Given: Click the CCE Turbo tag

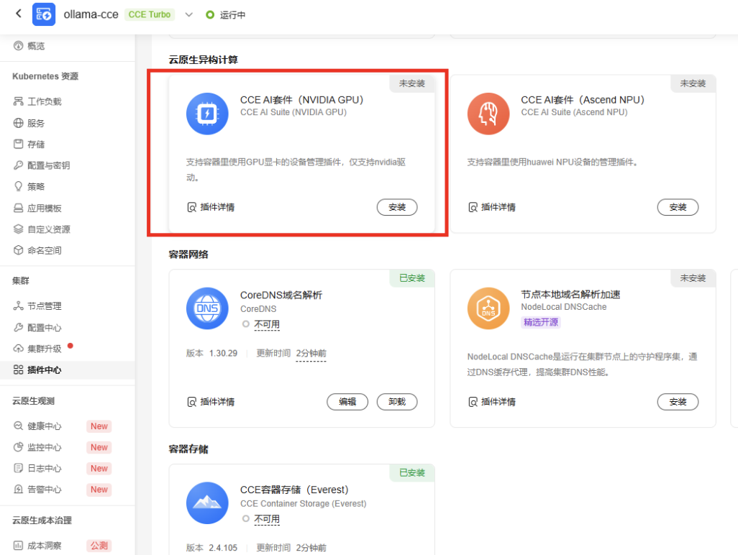Looking at the screenshot, I should tap(149, 14).
